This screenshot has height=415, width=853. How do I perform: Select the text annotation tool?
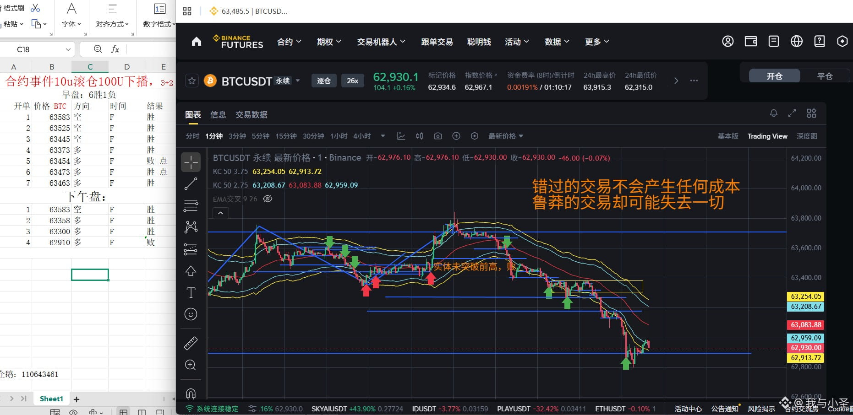point(191,292)
